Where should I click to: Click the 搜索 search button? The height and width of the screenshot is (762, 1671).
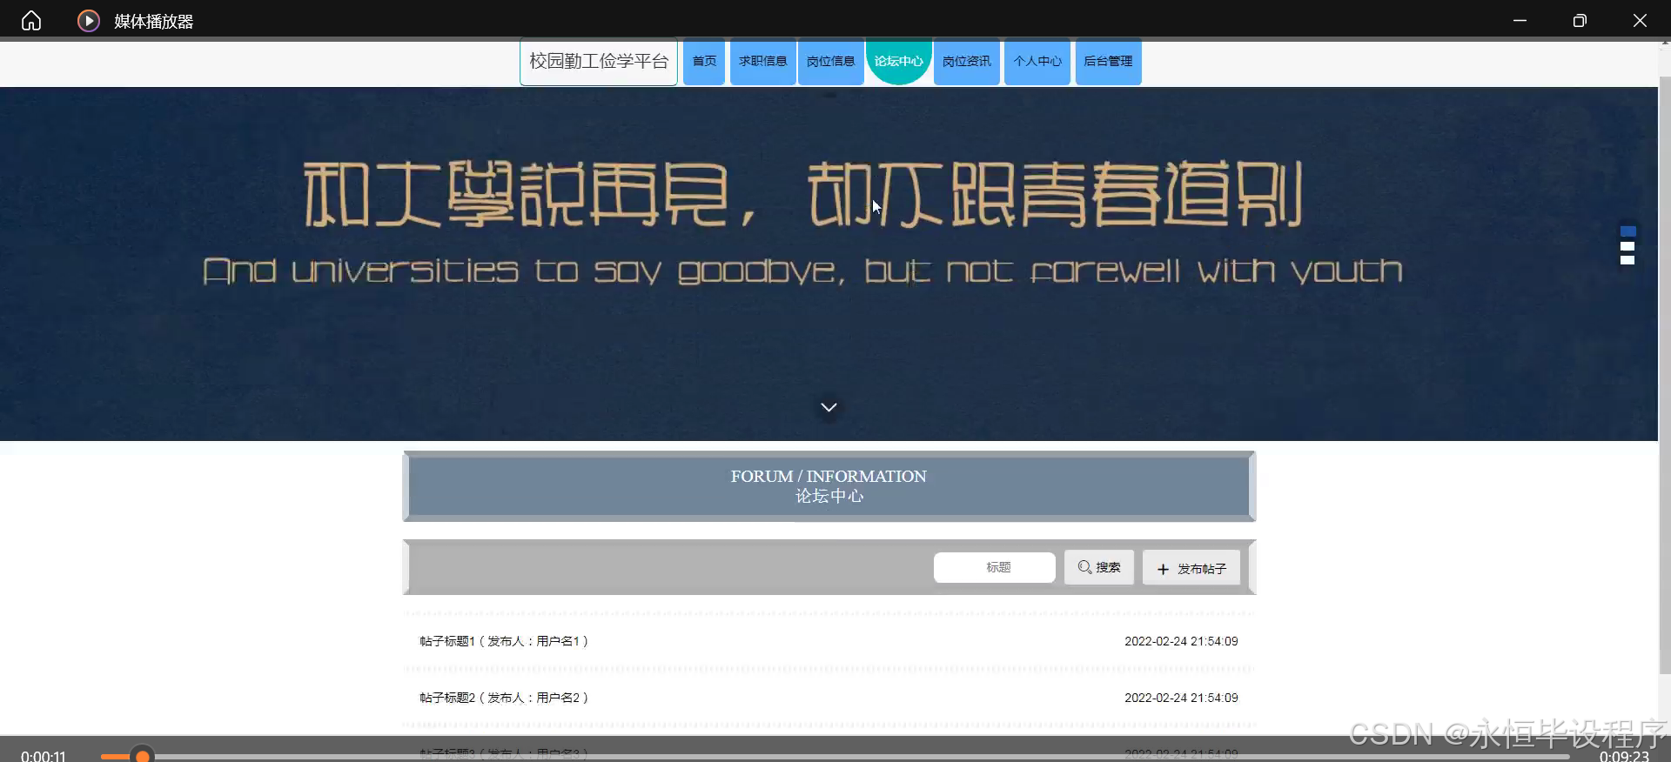(x=1099, y=567)
